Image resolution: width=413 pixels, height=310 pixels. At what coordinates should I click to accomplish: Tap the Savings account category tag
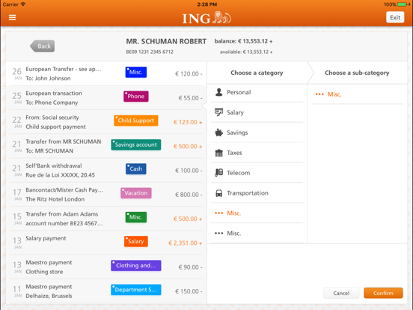136,145
